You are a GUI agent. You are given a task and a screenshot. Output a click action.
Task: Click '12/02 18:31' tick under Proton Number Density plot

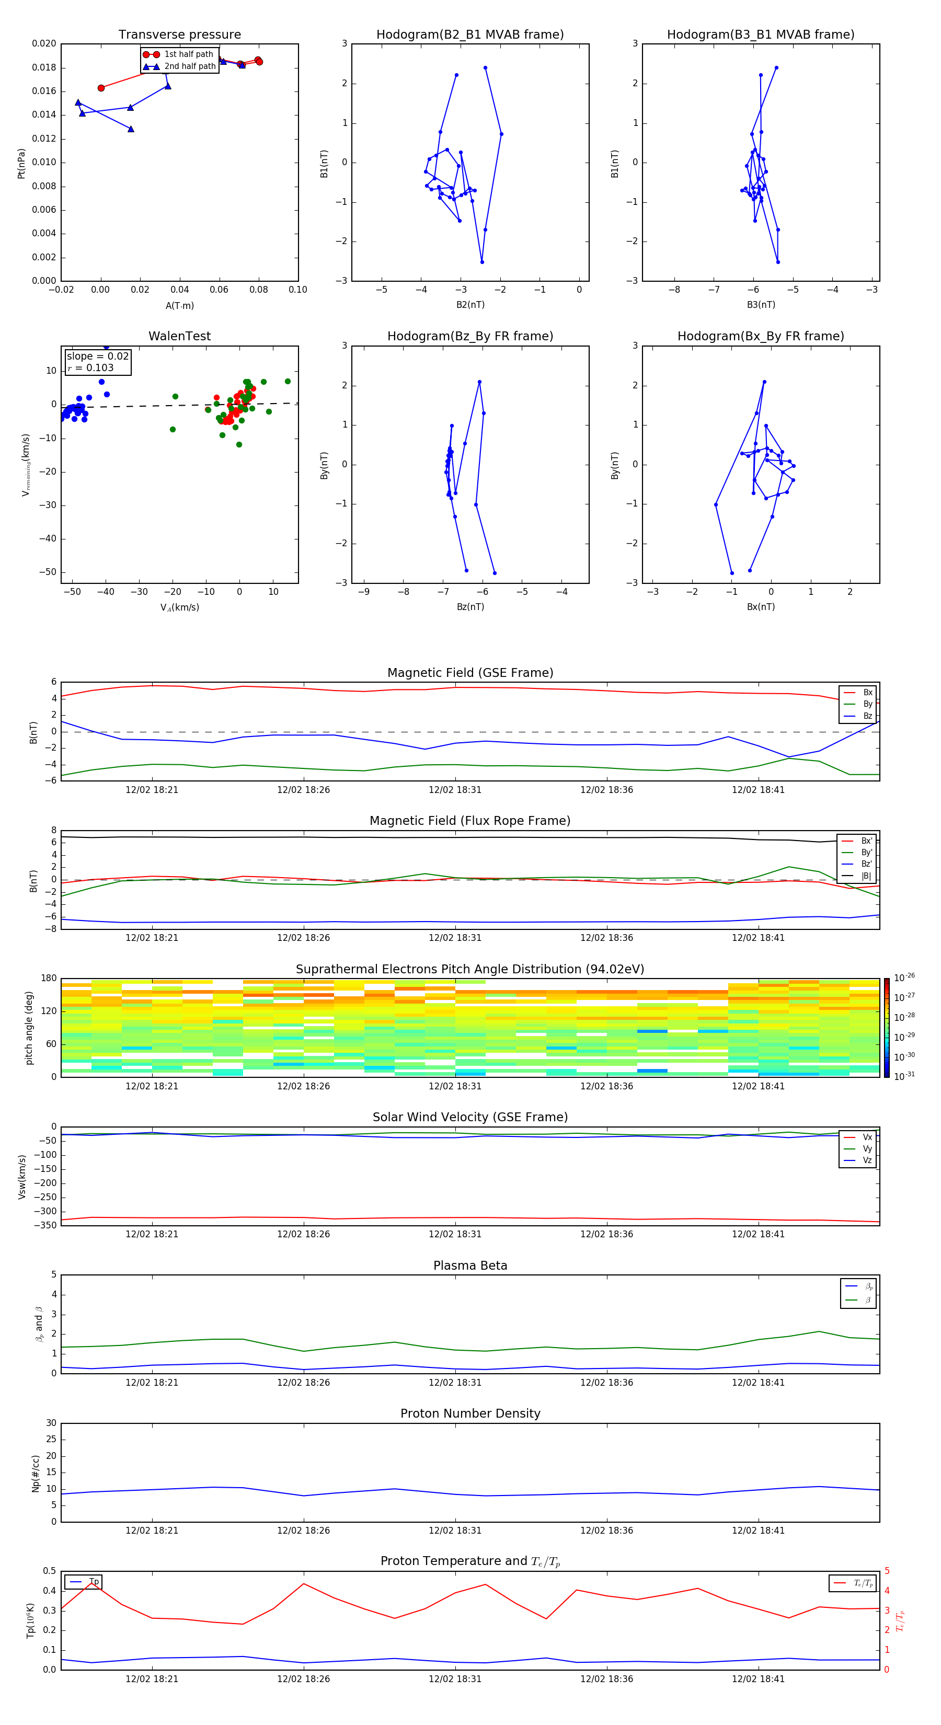[455, 1531]
